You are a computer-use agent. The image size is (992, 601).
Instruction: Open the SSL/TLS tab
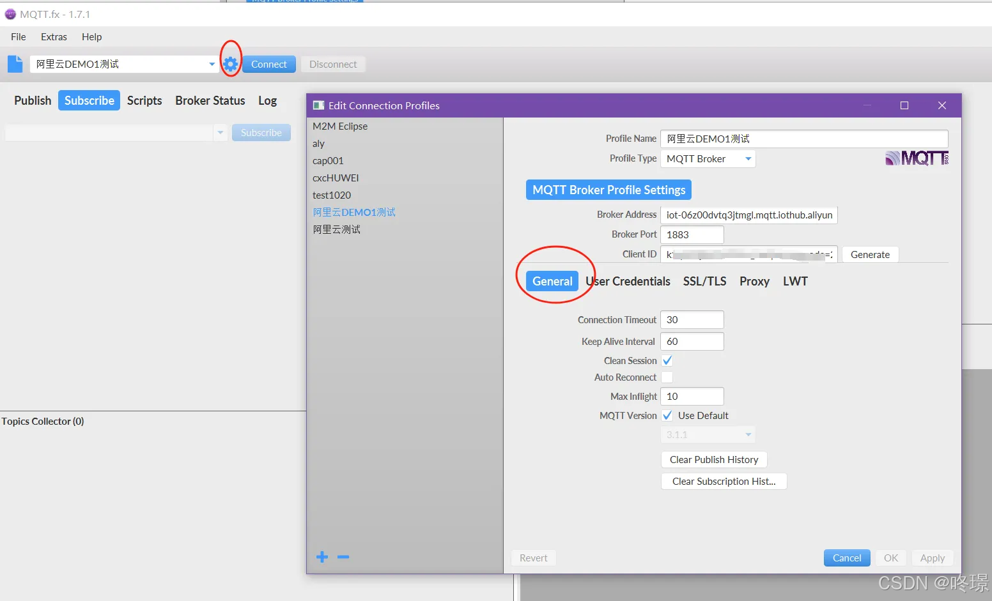(704, 281)
